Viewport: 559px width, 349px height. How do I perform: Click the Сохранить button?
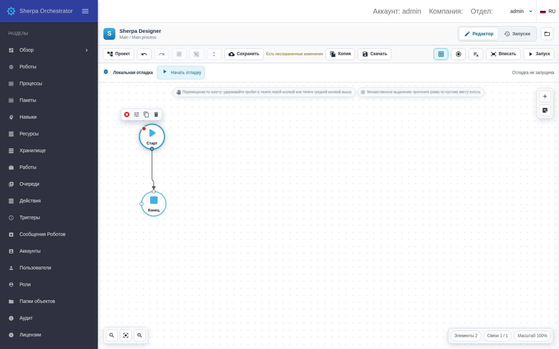[244, 54]
